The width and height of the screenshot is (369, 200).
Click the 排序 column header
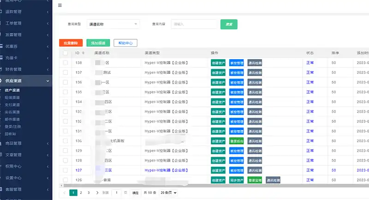pos(335,53)
